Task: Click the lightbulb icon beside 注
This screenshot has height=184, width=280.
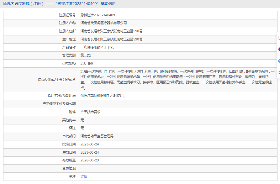Action: pos(71,176)
